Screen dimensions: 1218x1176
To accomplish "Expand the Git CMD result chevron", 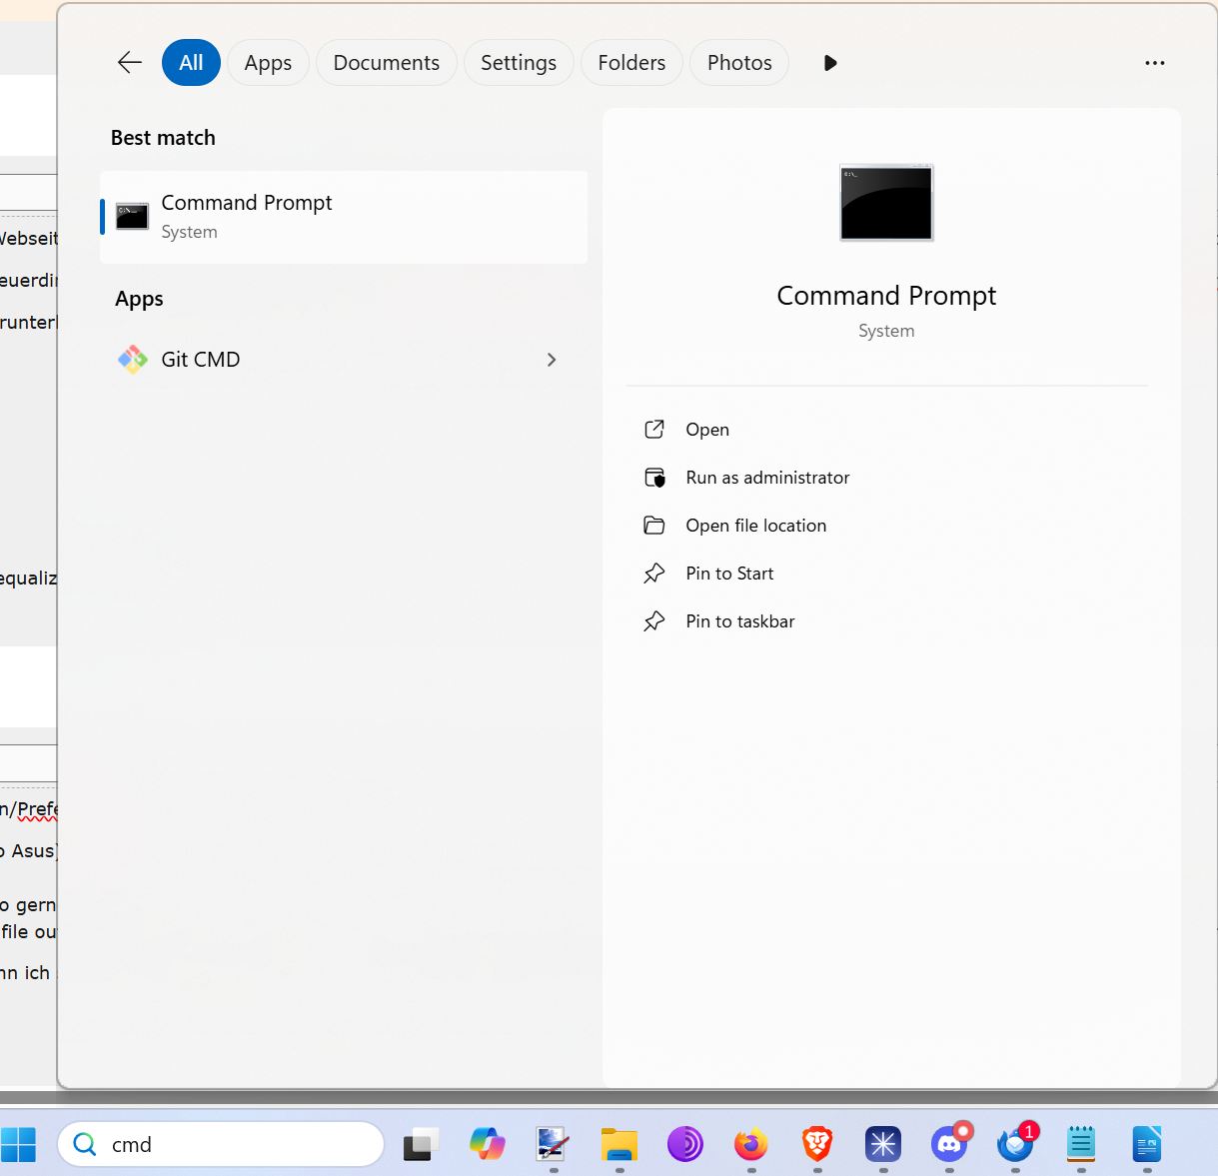I will [x=552, y=360].
